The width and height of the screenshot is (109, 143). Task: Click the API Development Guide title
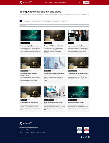point(76,103)
